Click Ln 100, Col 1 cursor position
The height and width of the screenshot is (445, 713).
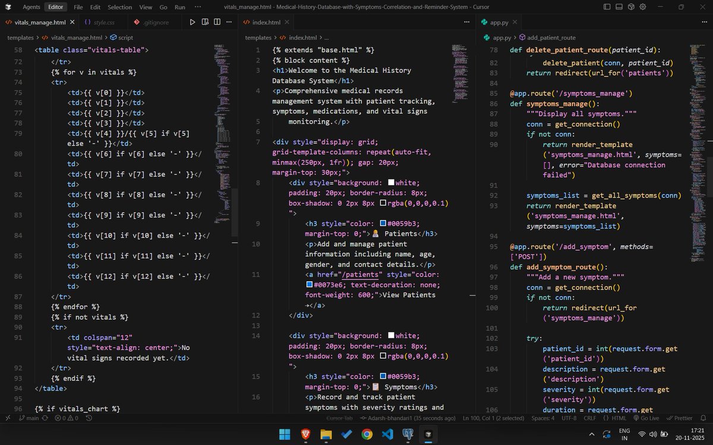pos(494,418)
